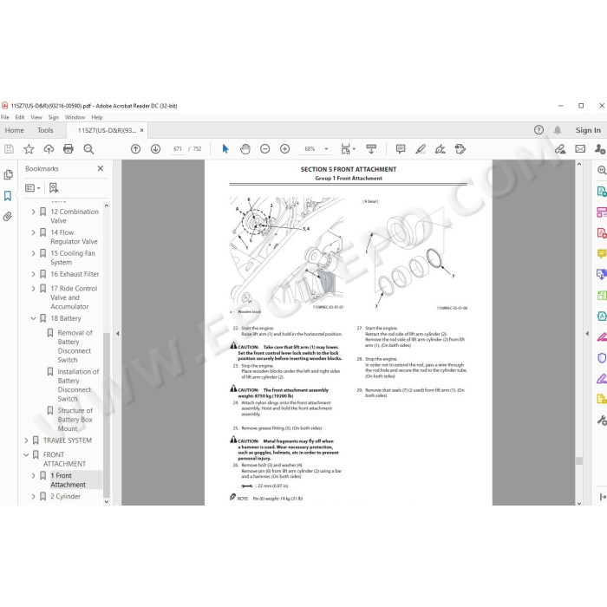Expand 17 Ride Control Valve bookmark
Screen dimensions: 607x607
(x=33, y=289)
